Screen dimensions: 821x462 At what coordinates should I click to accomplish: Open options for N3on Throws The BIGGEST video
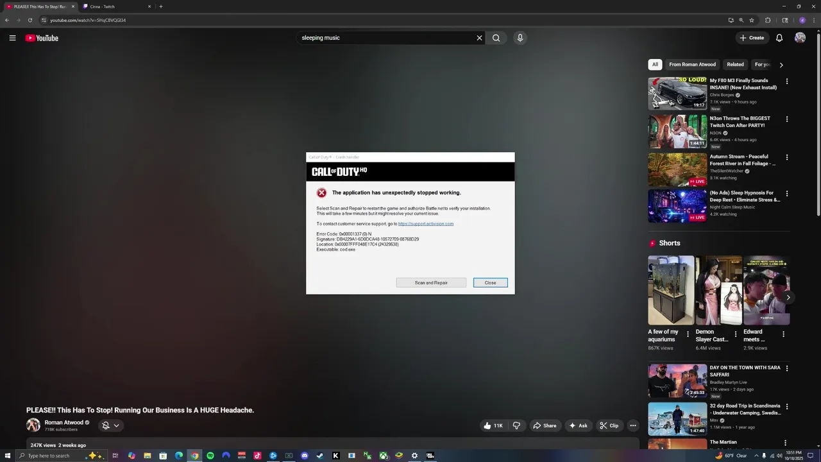click(787, 119)
